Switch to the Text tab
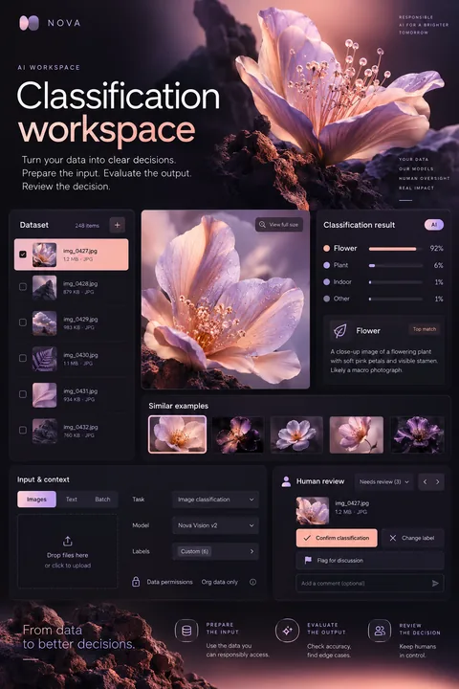The width and height of the screenshot is (459, 689). (71, 500)
